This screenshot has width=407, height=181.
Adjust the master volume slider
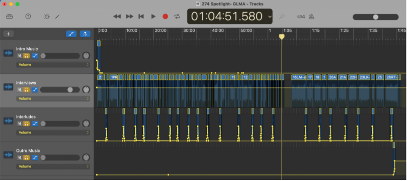point(375,17)
